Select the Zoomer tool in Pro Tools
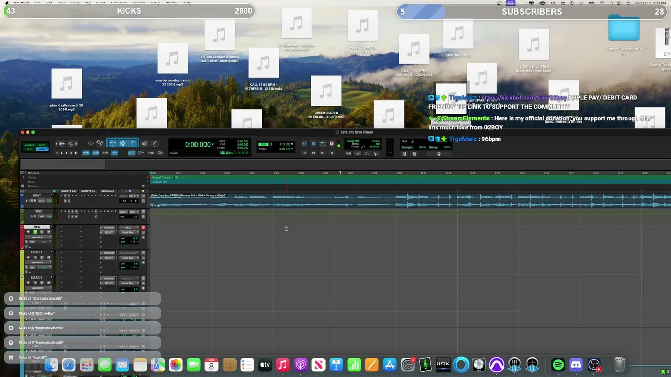The width and height of the screenshot is (671, 377). coord(100,143)
